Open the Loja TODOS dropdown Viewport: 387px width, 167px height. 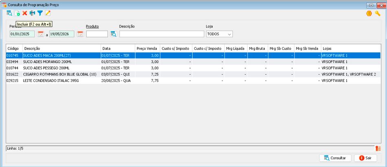tap(220, 34)
